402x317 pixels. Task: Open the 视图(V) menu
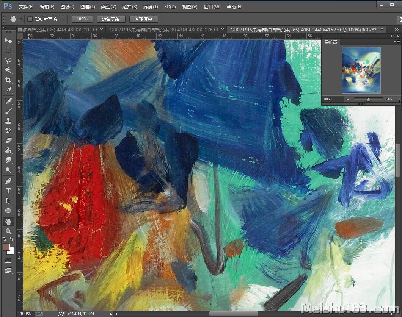coord(190,7)
